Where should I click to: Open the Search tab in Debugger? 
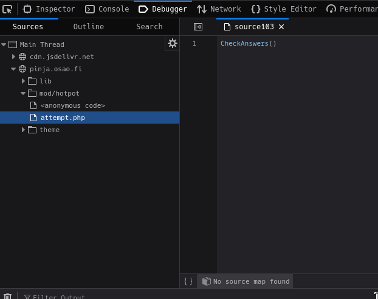pyautogui.click(x=149, y=27)
